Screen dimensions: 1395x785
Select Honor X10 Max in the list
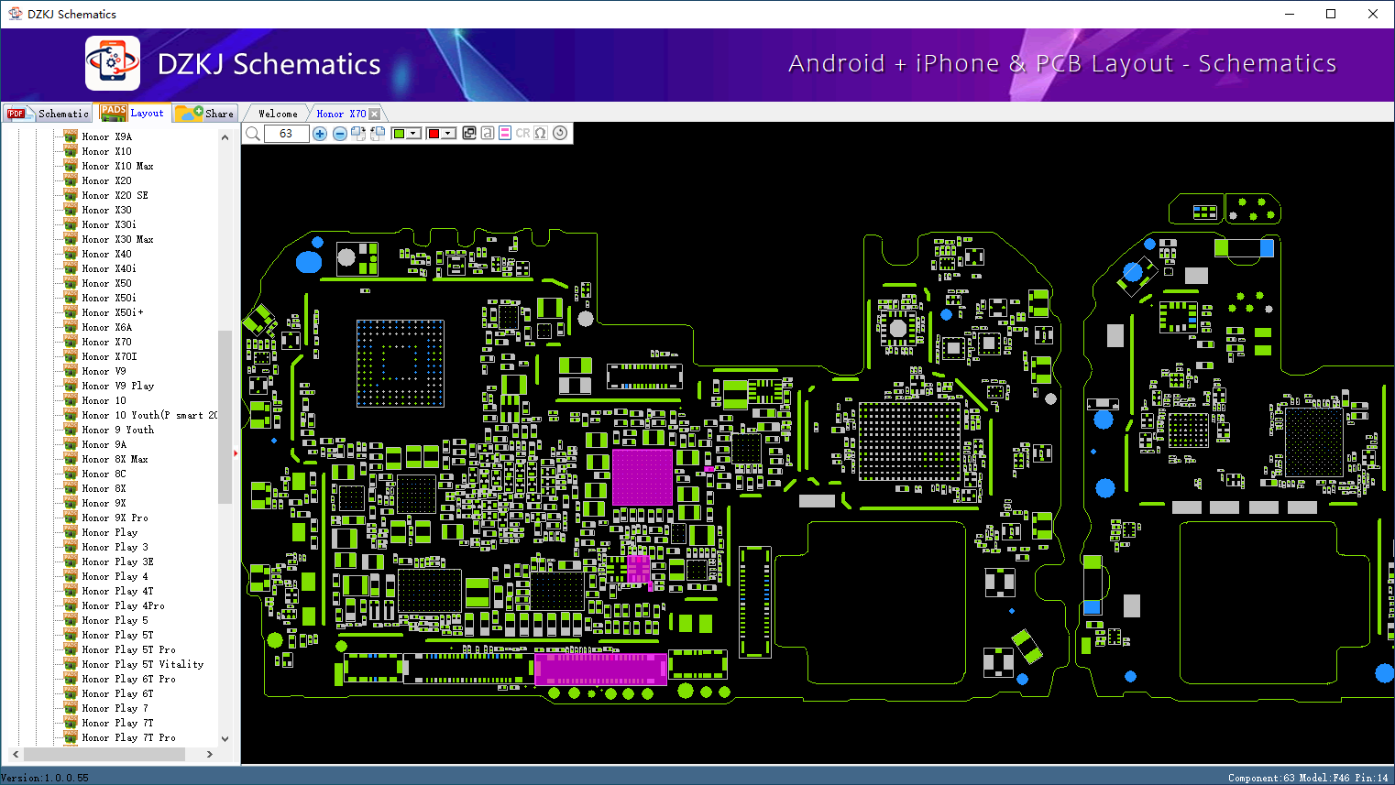117,166
